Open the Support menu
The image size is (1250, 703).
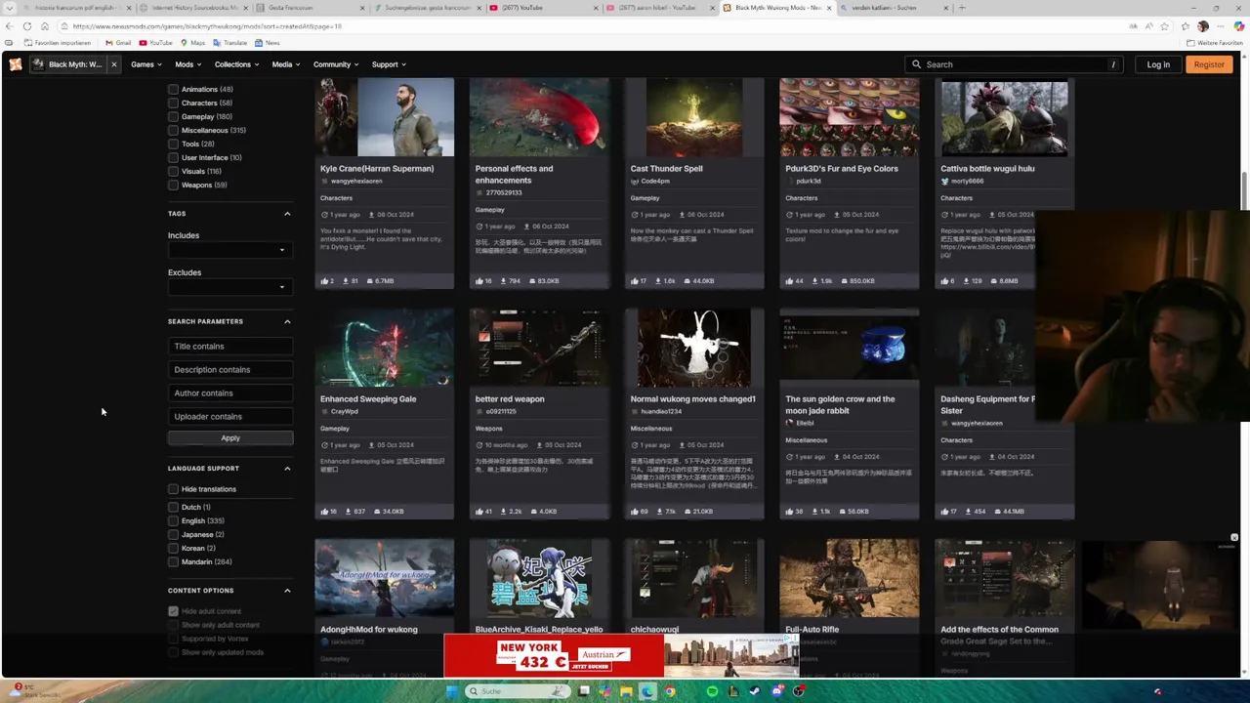tap(389, 64)
